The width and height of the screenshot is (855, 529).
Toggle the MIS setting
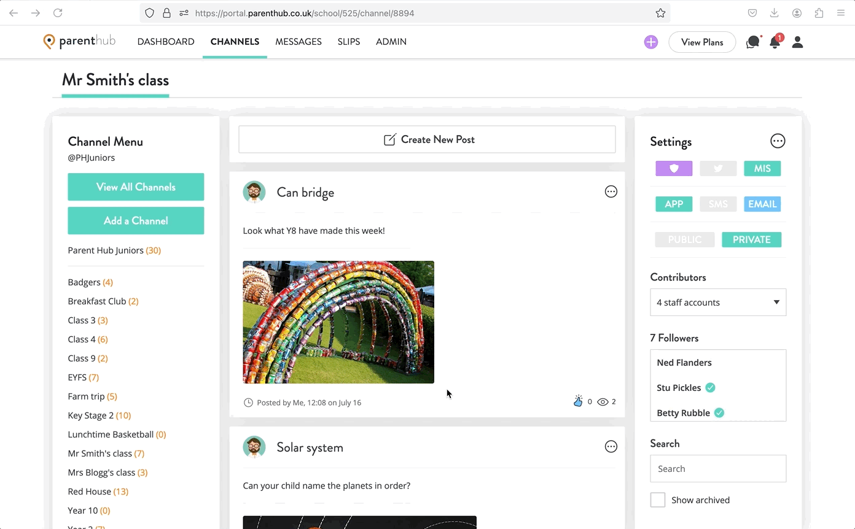coord(762,168)
